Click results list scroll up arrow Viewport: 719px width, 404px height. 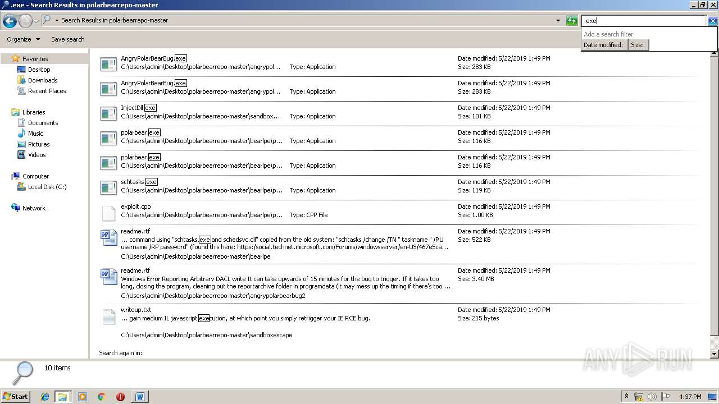click(715, 54)
